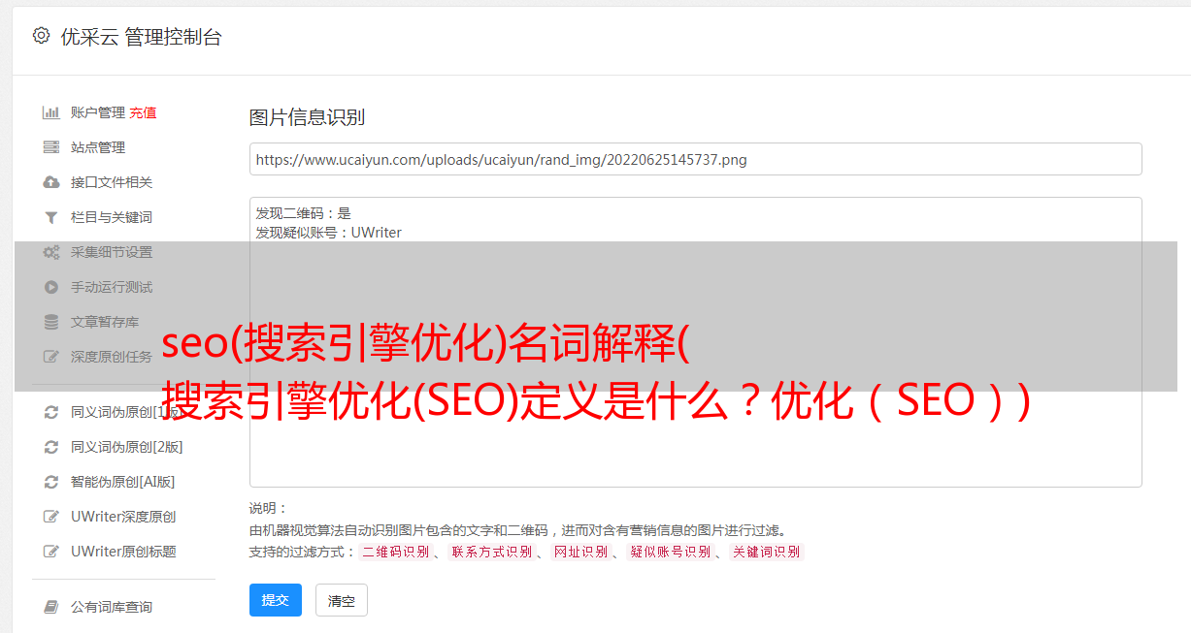Click the edit icon beside 深度原创任务

tap(51, 357)
